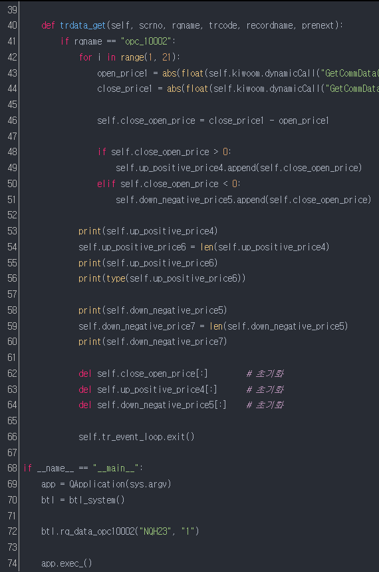Viewport: 379px width, 572px height.
Task: Click the "GetCommData string on line 43
Action: 350,73
